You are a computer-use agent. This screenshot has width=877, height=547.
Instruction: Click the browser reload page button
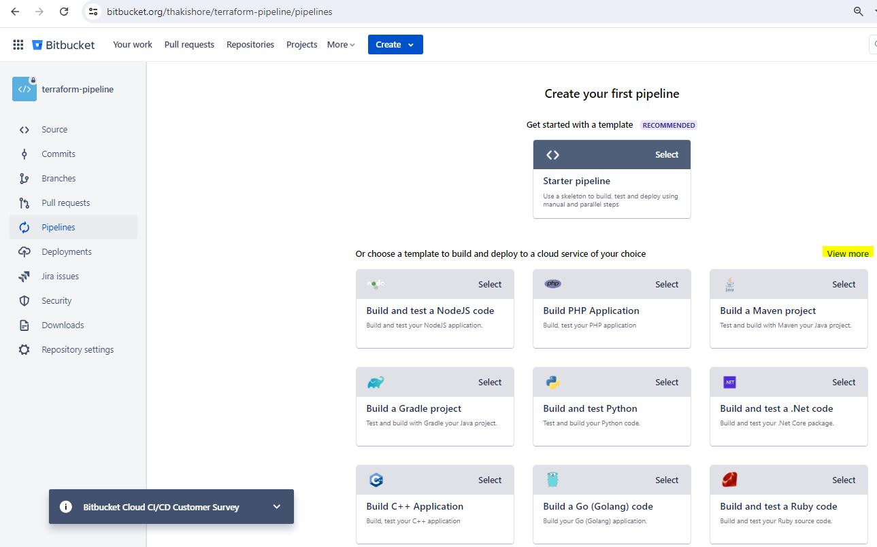pos(64,12)
